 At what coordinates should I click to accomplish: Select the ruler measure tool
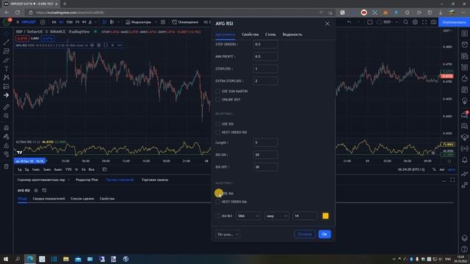click(7, 107)
